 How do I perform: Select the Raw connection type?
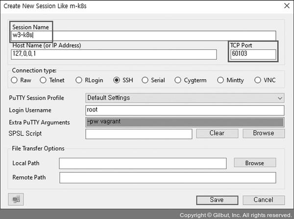pos(15,80)
